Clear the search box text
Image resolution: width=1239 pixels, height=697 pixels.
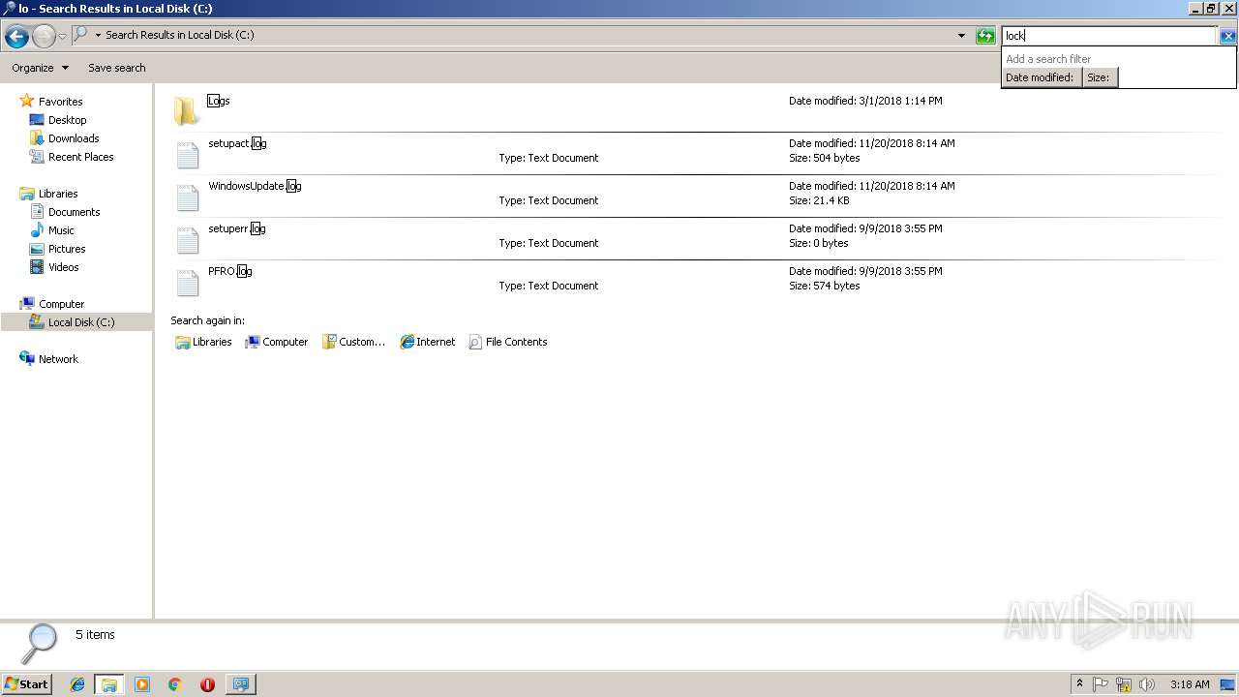tap(1227, 36)
